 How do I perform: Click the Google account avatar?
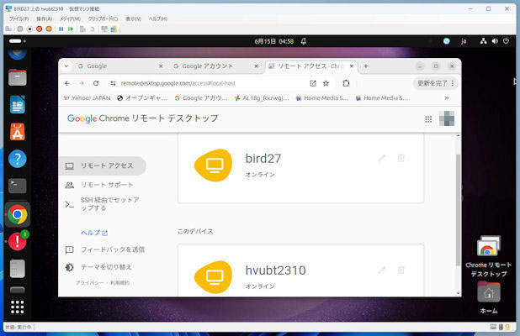[447, 118]
